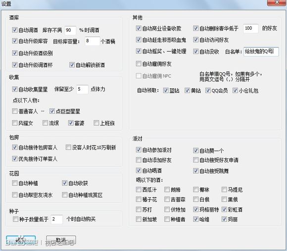This screenshot has height=251, width=287.
Task: Close the 设置 dialog window
Action: 277,2
